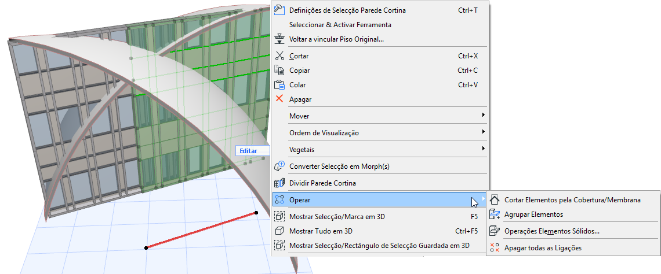This screenshot has width=661, height=274.
Task: Open the highlighted Operar entry
Action: tap(380, 199)
